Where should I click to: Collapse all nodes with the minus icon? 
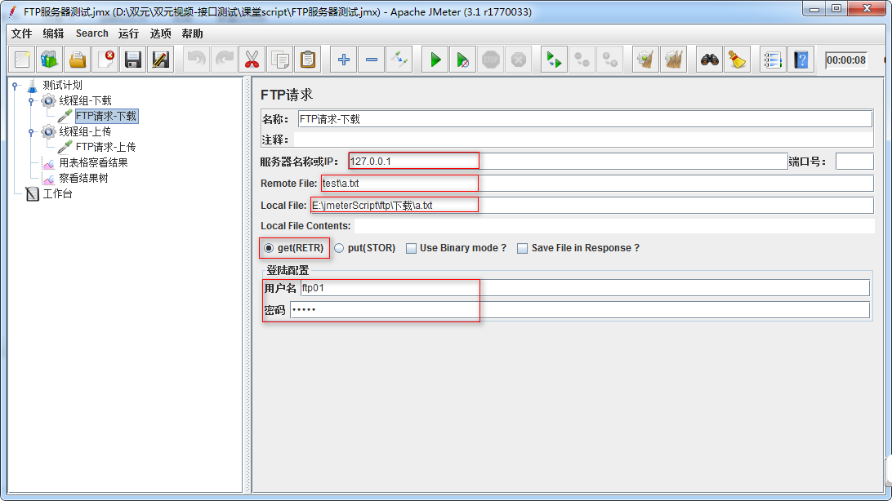click(372, 60)
